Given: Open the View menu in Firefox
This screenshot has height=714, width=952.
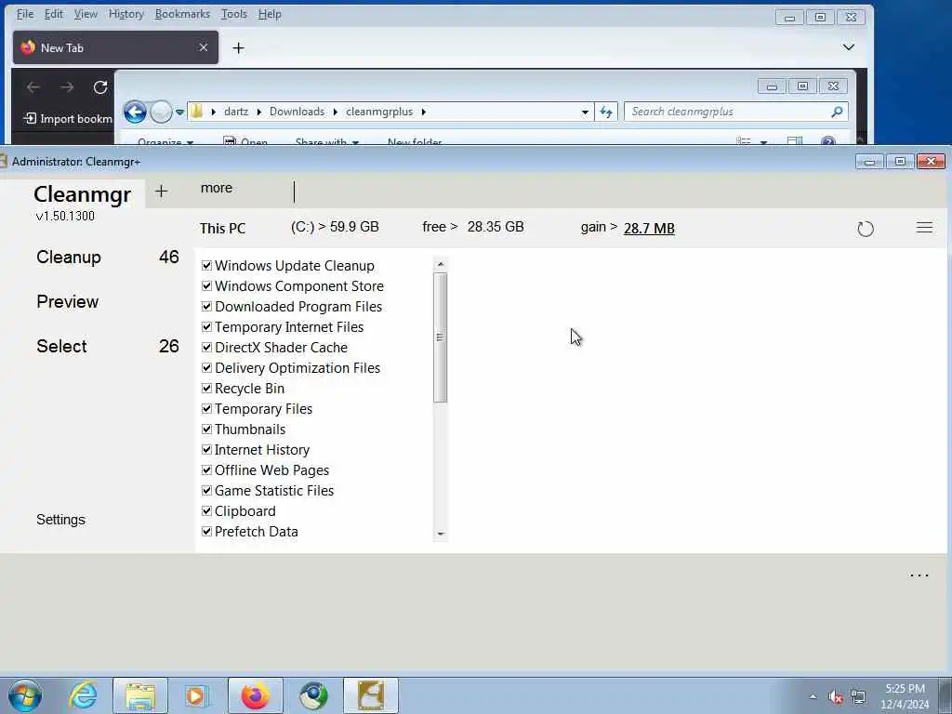Looking at the screenshot, I should tap(86, 14).
